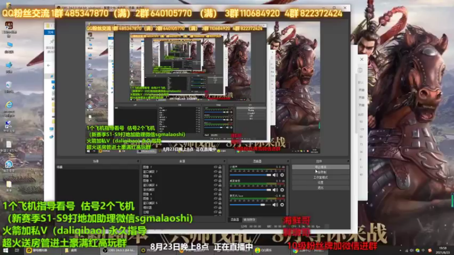Open the 混音器 dock header menu icon
The height and width of the screenshot is (255, 454).
click(x=288, y=161)
